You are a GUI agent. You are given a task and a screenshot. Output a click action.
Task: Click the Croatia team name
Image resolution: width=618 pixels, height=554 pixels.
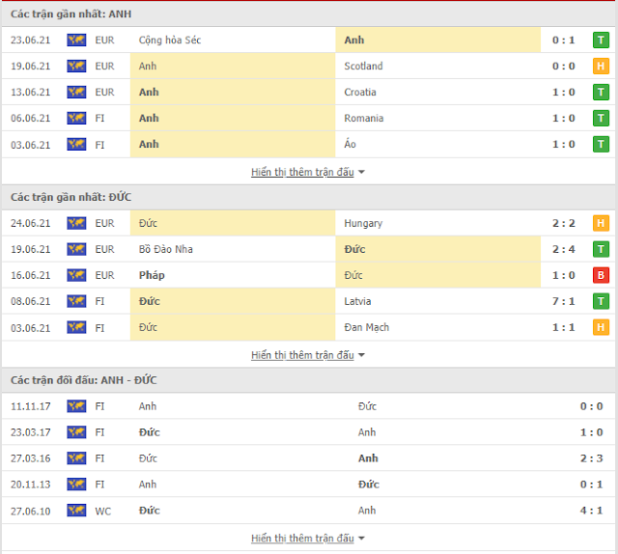[x=360, y=93]
